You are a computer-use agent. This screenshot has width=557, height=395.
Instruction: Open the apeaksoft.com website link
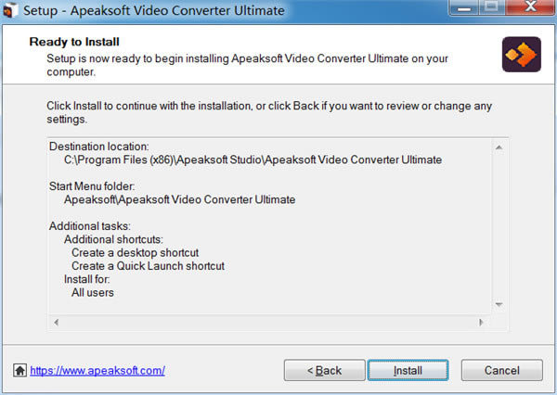tap(97, 371)
